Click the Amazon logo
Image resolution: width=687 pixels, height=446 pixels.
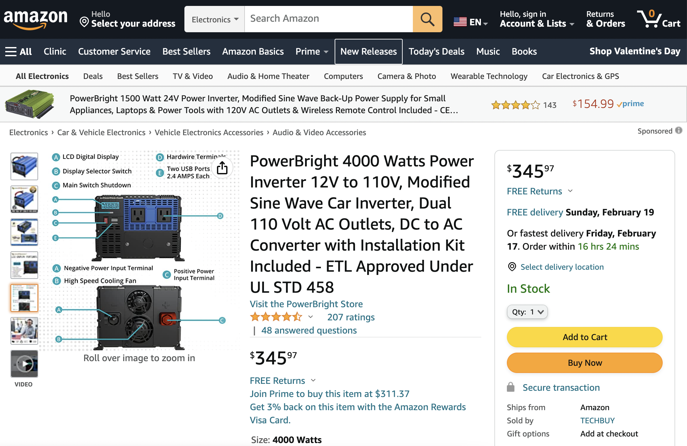(36, 19)
